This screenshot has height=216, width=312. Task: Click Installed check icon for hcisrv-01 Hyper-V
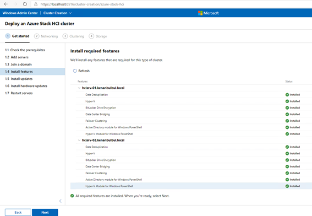[287, 101]
